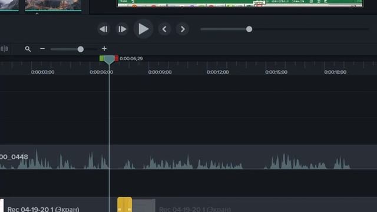Click the 0:00:09;00 ruler mark
The width and height of the screenshot is (377, 212).
[x=160, y=72]
